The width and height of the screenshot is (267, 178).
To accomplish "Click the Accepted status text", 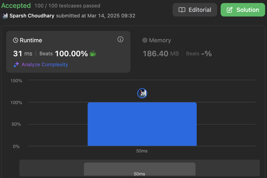I will click(x=16, y=6).
